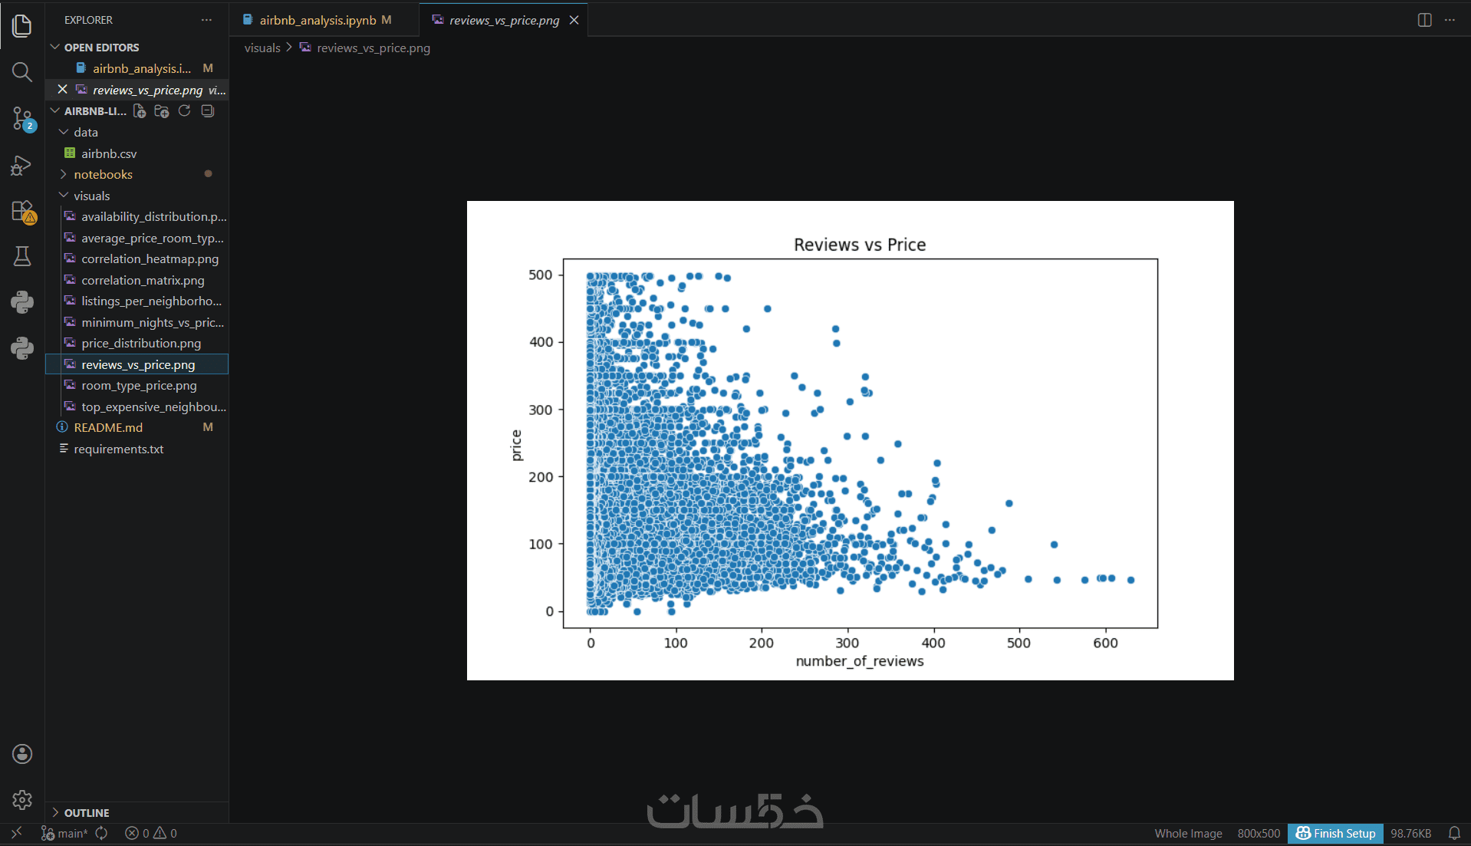Open the Explorer view in activity bar
Viewport: 1471px width, 846px height.
tap(22, 26)
